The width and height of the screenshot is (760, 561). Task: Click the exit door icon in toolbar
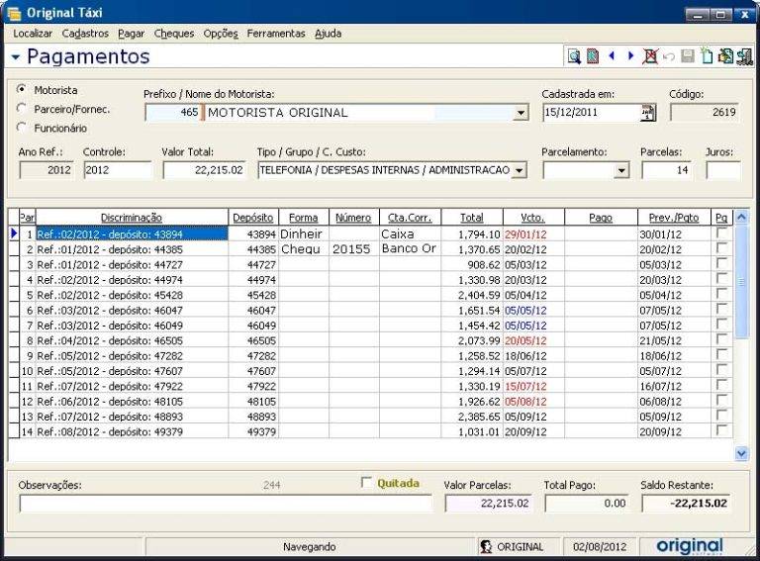(x=743, y=57)
